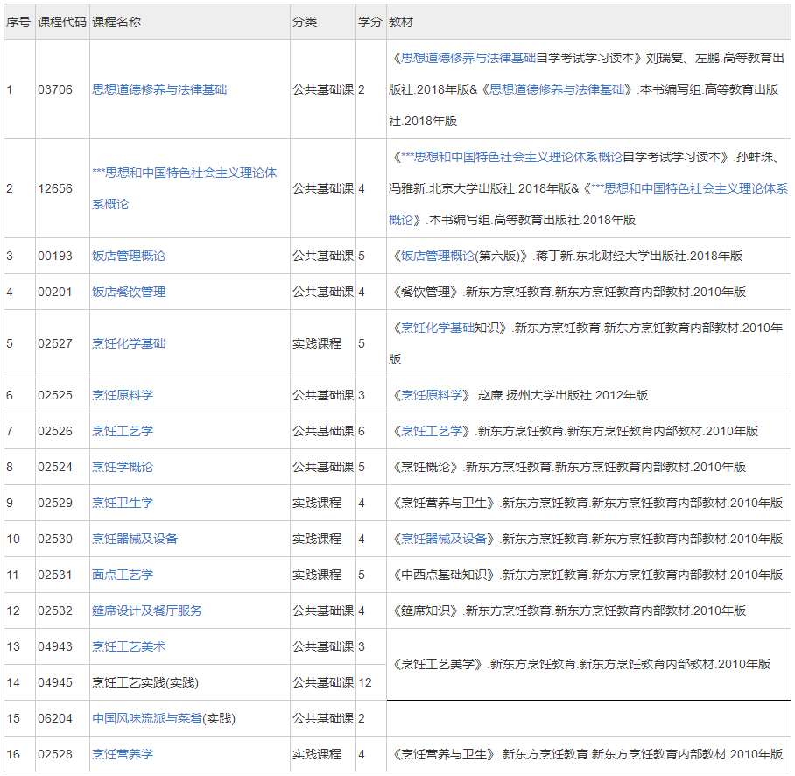Open the 烹饪化学基础 course link
795x776 pixels.
click(129, 343)
